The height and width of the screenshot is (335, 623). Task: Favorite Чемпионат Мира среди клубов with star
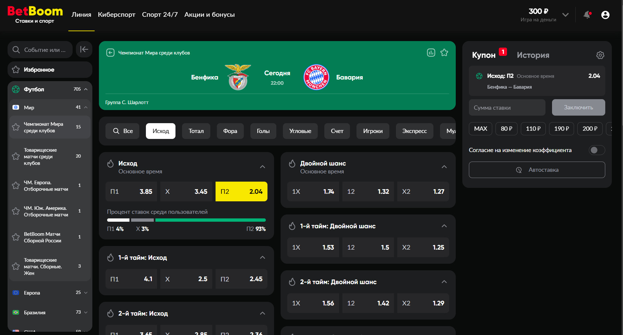point(16,127)
